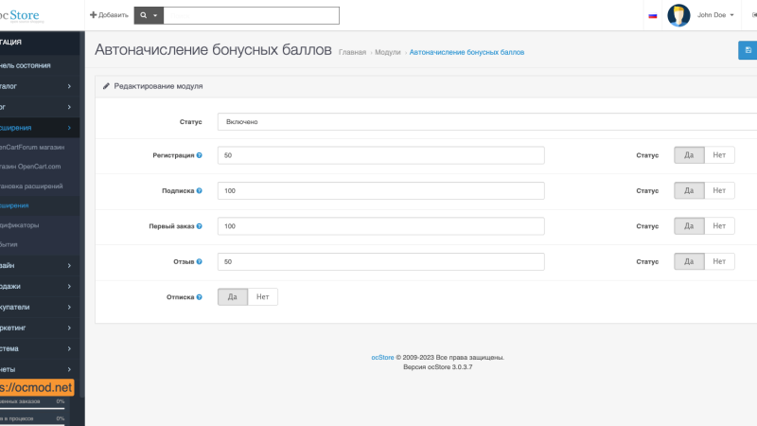Image resolution: width=757 pixels, height=426 pixels.
Task: Click the Первый заказ points input field
Action: click(381, 226)
